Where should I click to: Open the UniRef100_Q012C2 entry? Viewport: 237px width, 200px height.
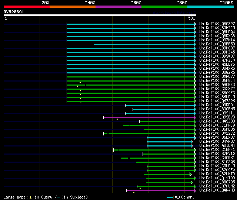click(217, 134)
